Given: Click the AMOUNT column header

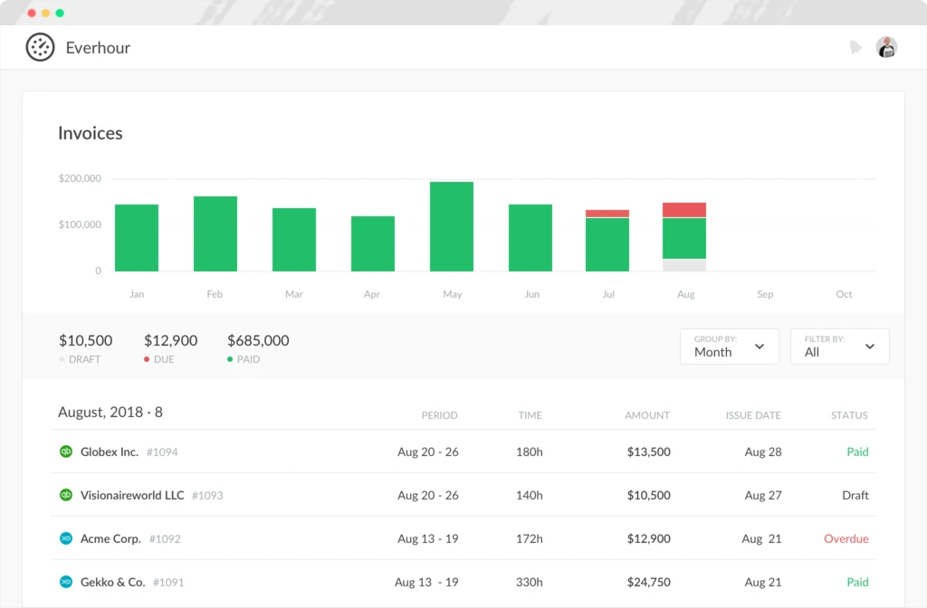Looking at the screenshot, I should 646,415.
